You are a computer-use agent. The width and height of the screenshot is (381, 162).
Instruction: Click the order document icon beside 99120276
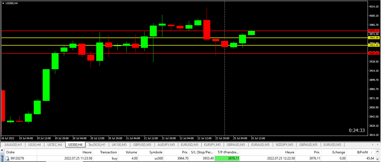click(x=8, y=158)
